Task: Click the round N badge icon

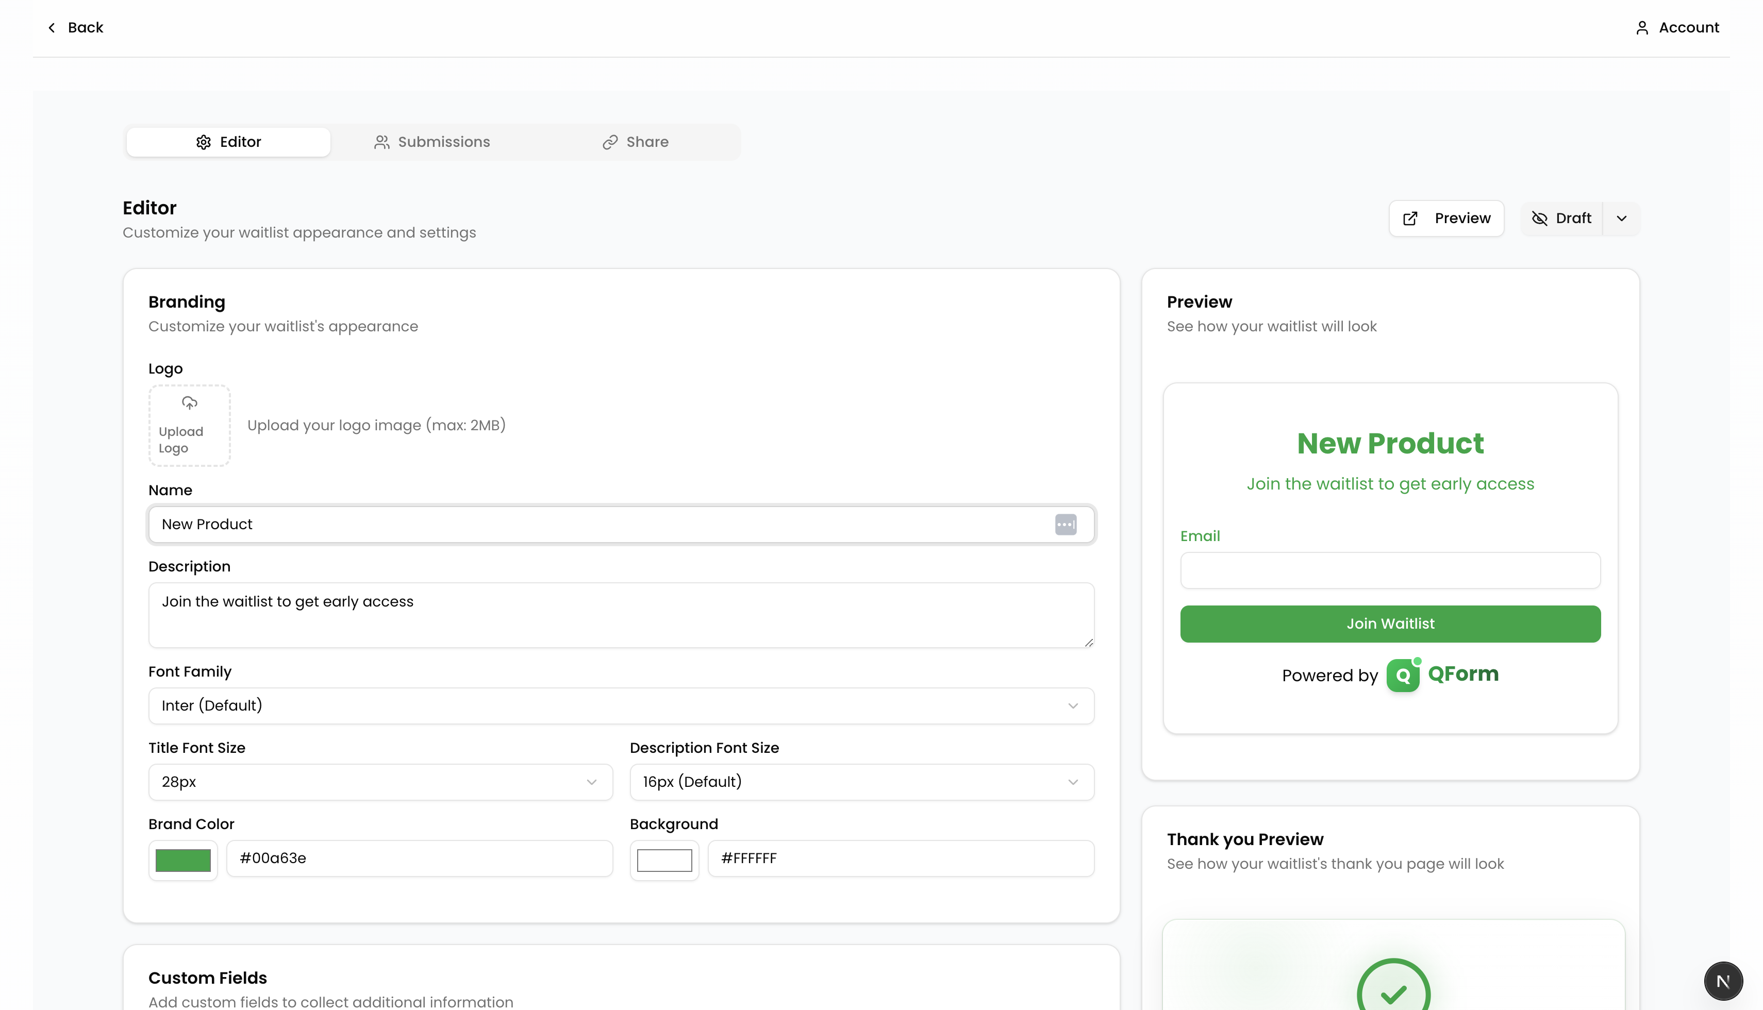Action: click(1723, 981)
